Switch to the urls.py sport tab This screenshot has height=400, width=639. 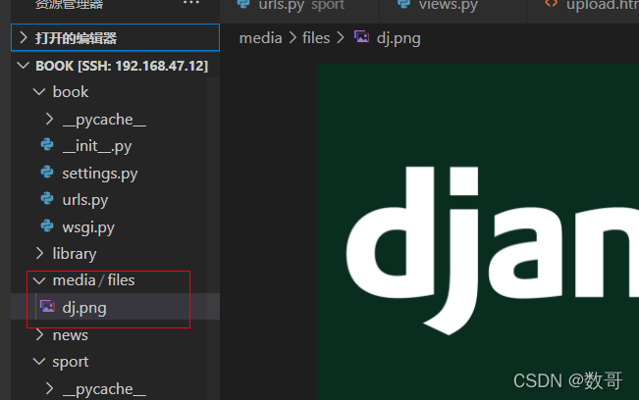301,6
